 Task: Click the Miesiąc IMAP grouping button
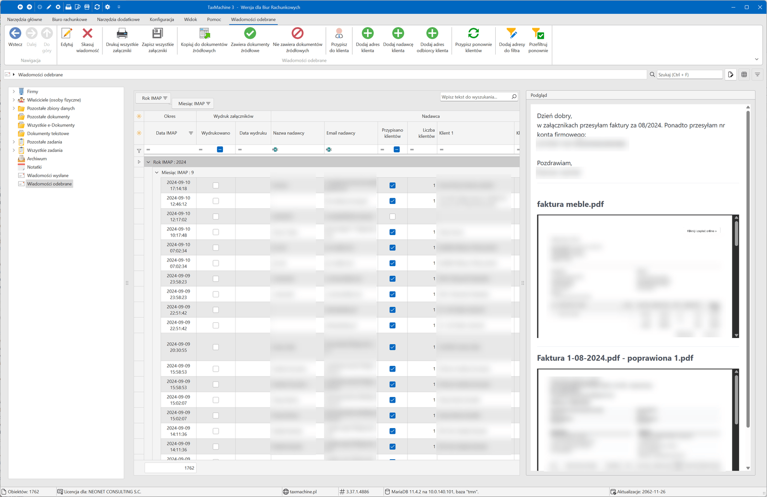(x=194, y=103)
